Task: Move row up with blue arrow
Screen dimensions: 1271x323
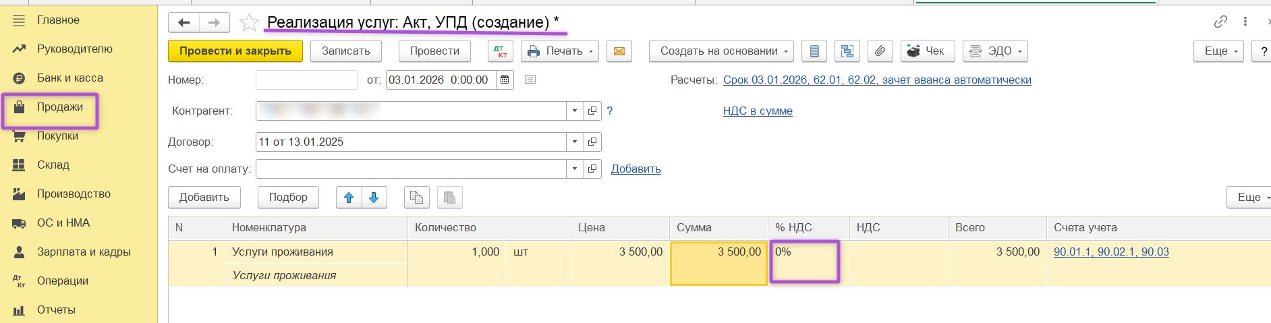Action: [349, 198]
